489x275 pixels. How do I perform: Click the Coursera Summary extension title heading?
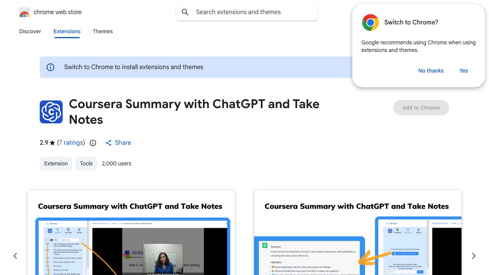[194, 112]
